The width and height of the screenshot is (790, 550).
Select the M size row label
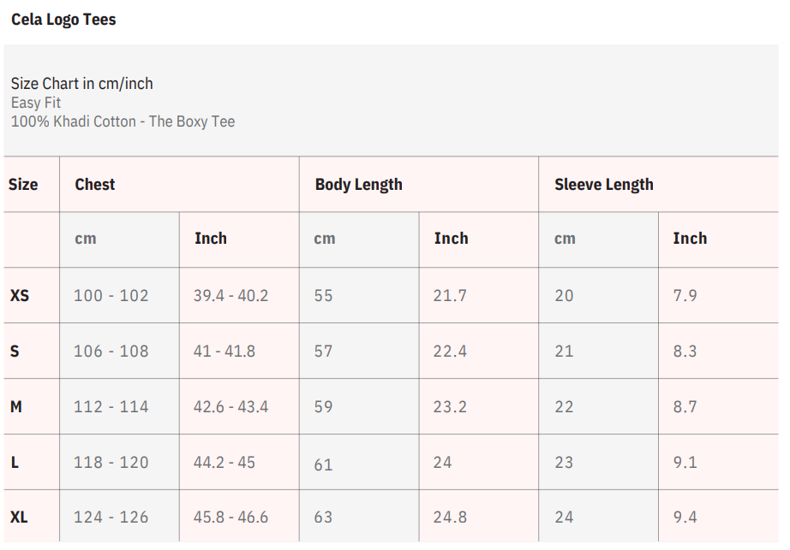click(15, 406)
